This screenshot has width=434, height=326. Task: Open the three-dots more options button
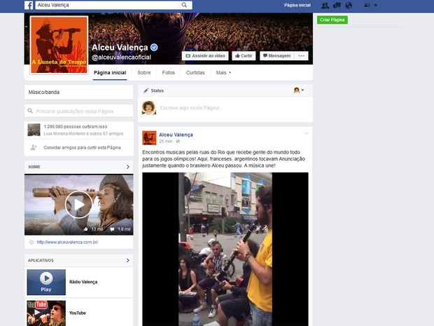point(302,55)
